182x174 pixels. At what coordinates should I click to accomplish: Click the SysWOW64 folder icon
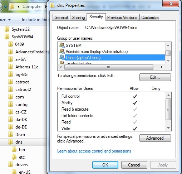tap(7, 37)
